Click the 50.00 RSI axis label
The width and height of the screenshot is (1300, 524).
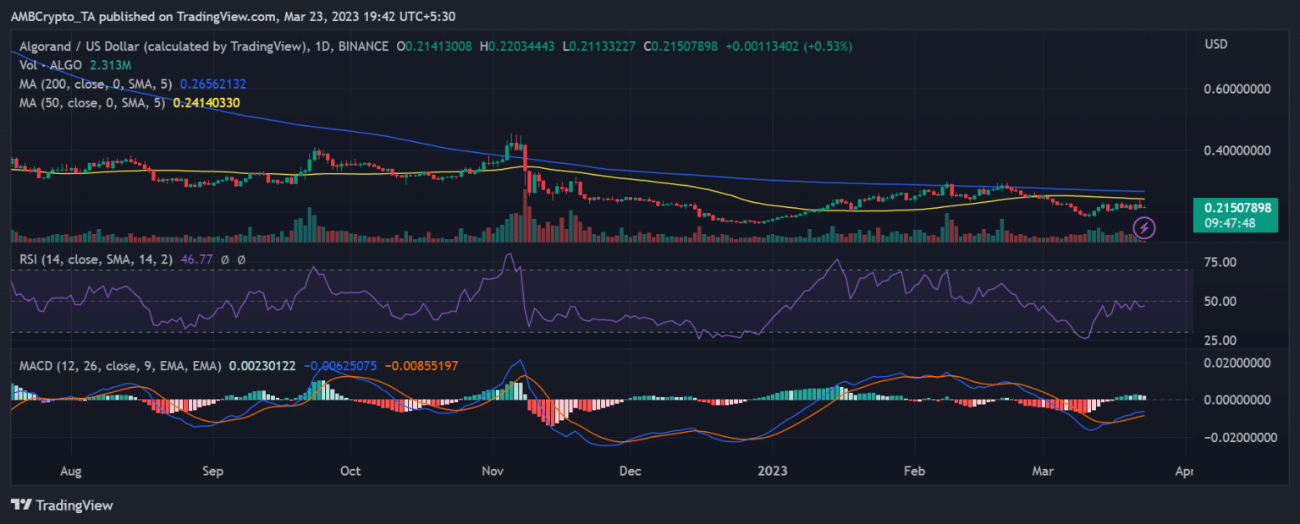pyautogui.click(x=1220, y=301)
